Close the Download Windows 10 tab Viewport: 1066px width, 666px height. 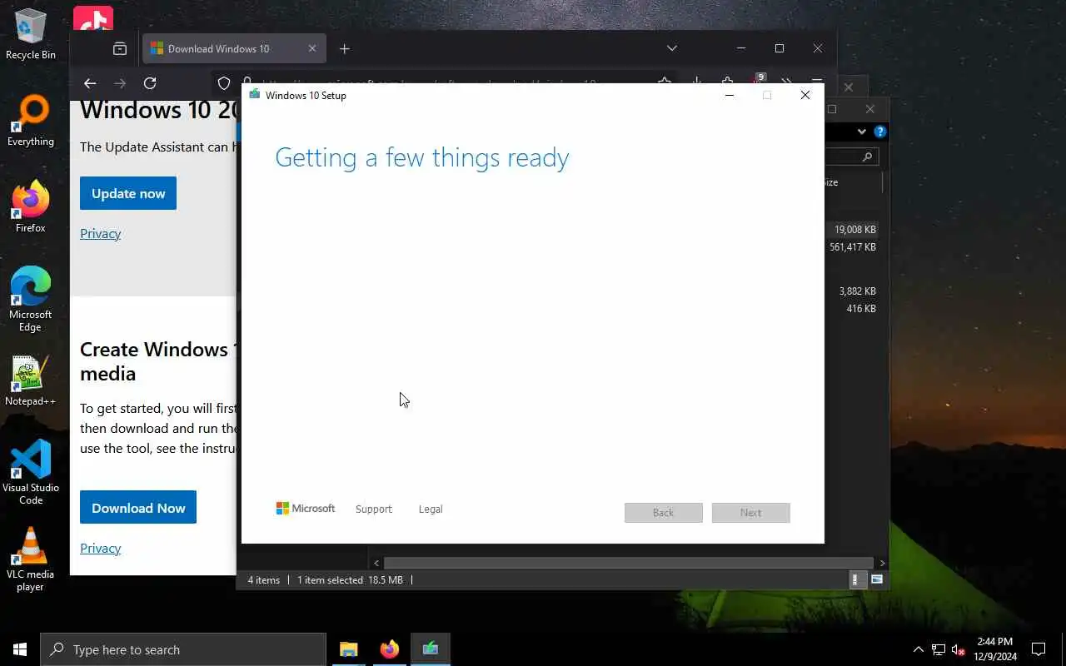(x=312, y=48)
